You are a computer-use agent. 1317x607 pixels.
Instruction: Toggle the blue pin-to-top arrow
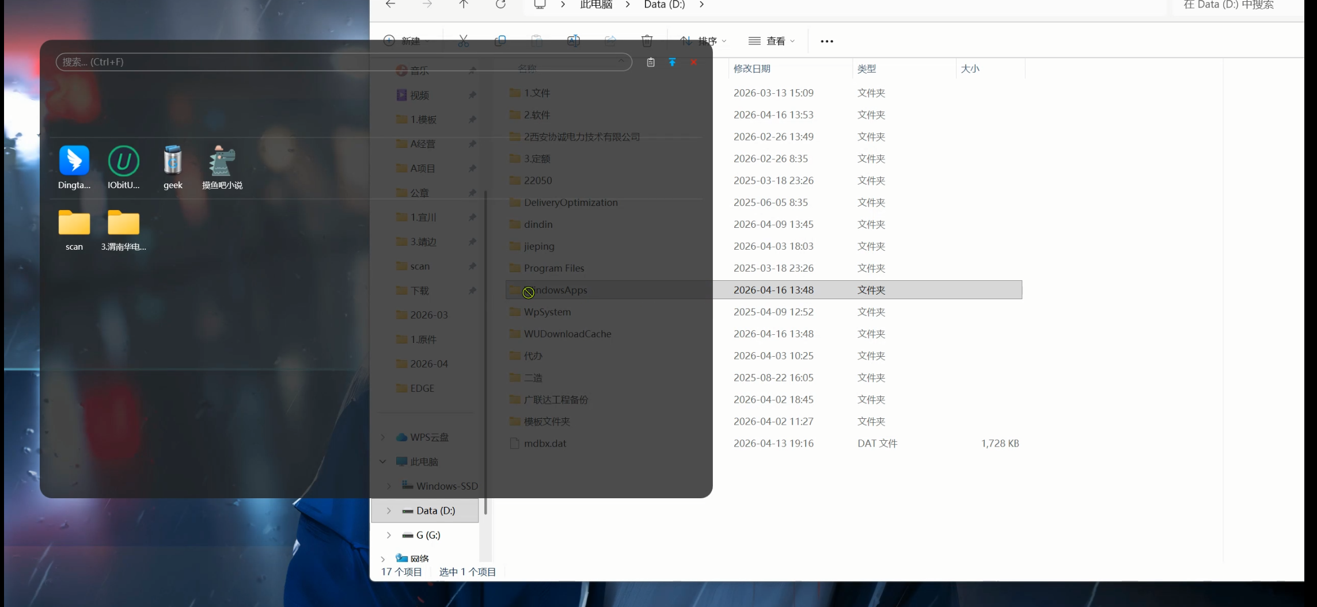coord(672,62)
